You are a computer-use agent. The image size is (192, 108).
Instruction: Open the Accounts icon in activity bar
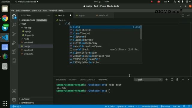14,91
